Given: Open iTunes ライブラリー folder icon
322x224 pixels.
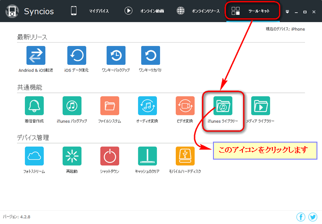Looking at the screenshot, I should (223, 105).
